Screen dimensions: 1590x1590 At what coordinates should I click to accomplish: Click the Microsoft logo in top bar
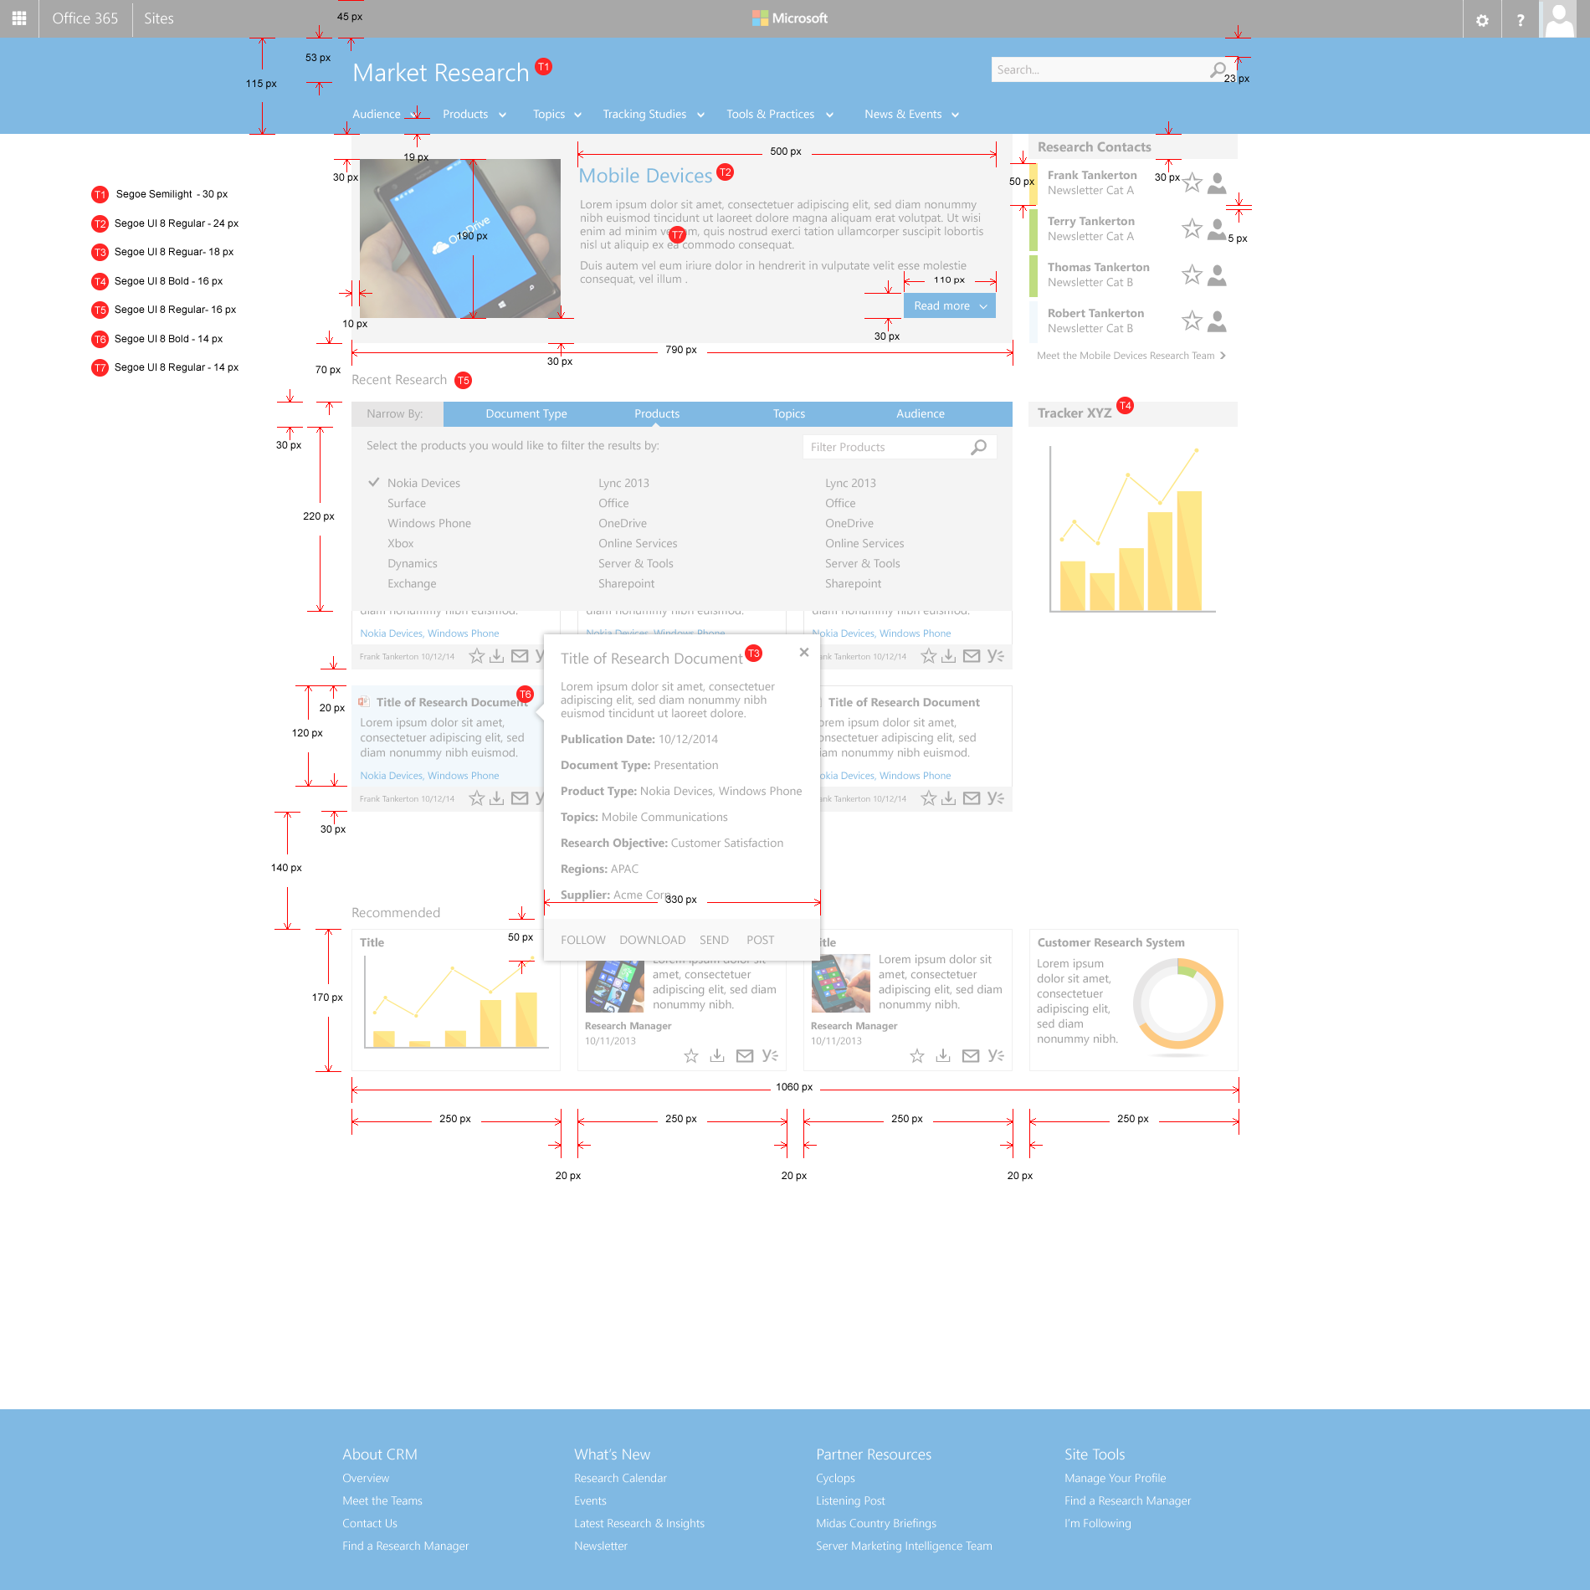click(790, 18)
